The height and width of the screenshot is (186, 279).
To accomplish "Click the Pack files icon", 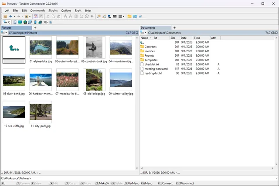I will tap(65, 17).
